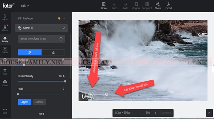
Task: Click the 69% zoom level value
Action: coord(148,113)
